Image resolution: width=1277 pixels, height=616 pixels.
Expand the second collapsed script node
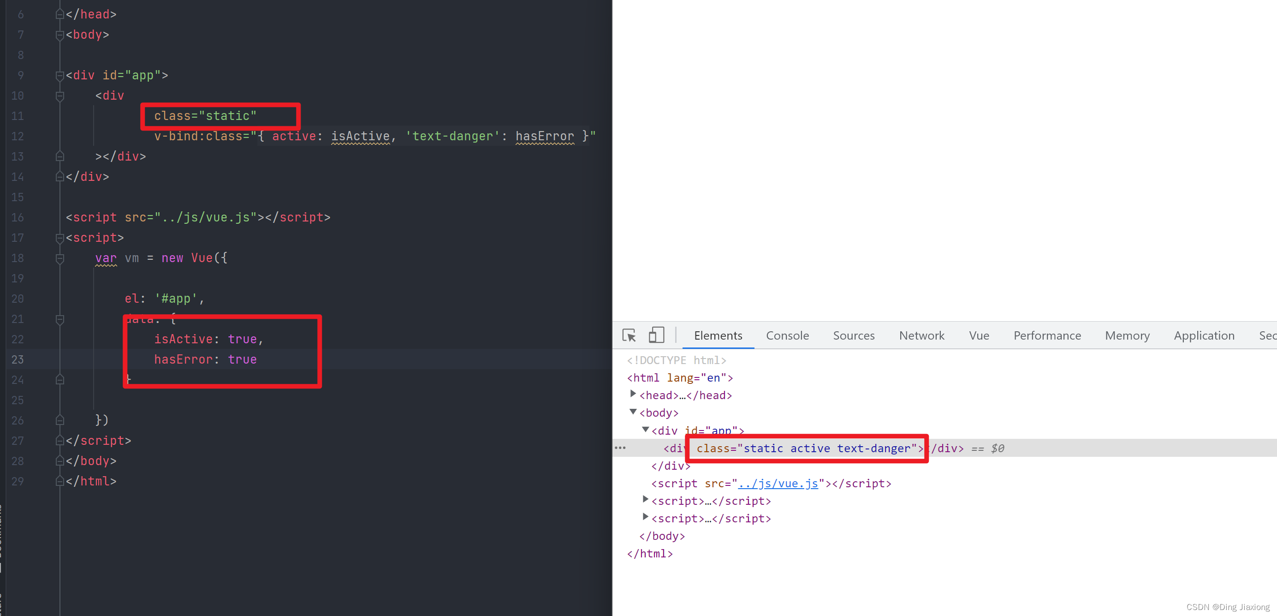645,517
